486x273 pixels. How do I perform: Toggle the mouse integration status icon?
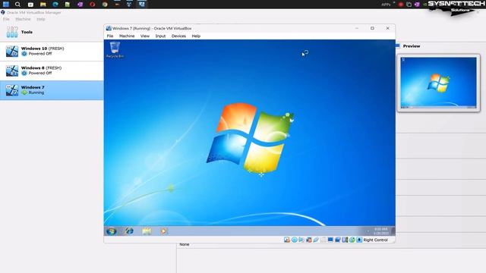(x=352, y=240)
